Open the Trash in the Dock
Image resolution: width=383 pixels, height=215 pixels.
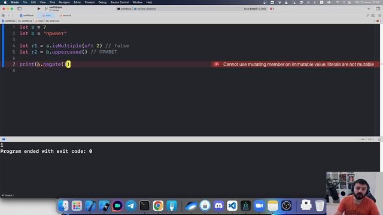[319, 205]
